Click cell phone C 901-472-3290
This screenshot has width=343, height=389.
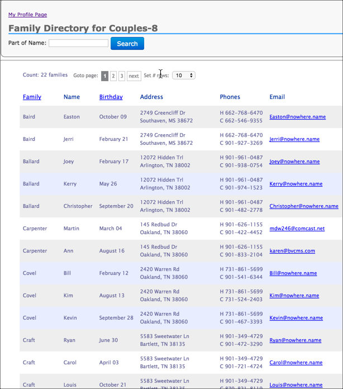pyautogui.click(x=241, y=344)
